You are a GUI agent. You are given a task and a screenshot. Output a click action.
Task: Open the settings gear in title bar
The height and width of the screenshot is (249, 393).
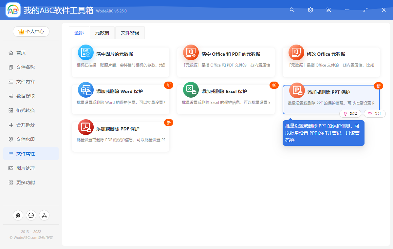click(310, 10)
